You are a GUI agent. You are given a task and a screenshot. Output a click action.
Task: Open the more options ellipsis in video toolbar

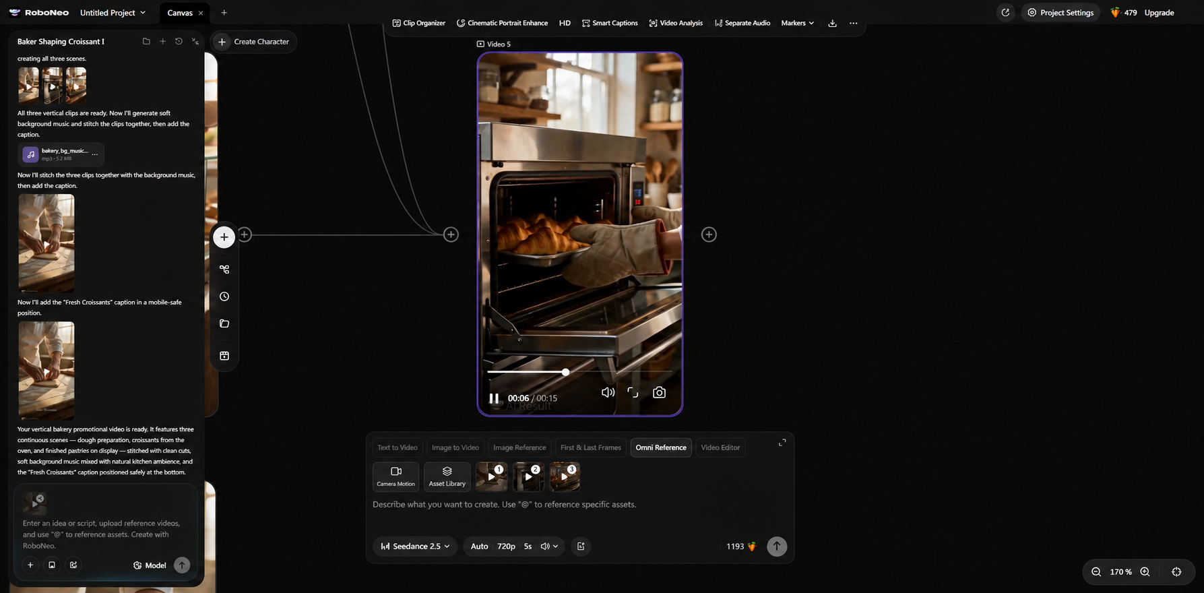click(854, 23)
